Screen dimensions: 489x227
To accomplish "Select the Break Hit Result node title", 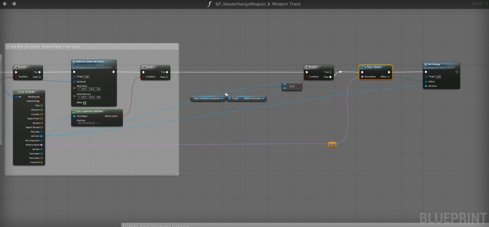I will coord(26,92).
